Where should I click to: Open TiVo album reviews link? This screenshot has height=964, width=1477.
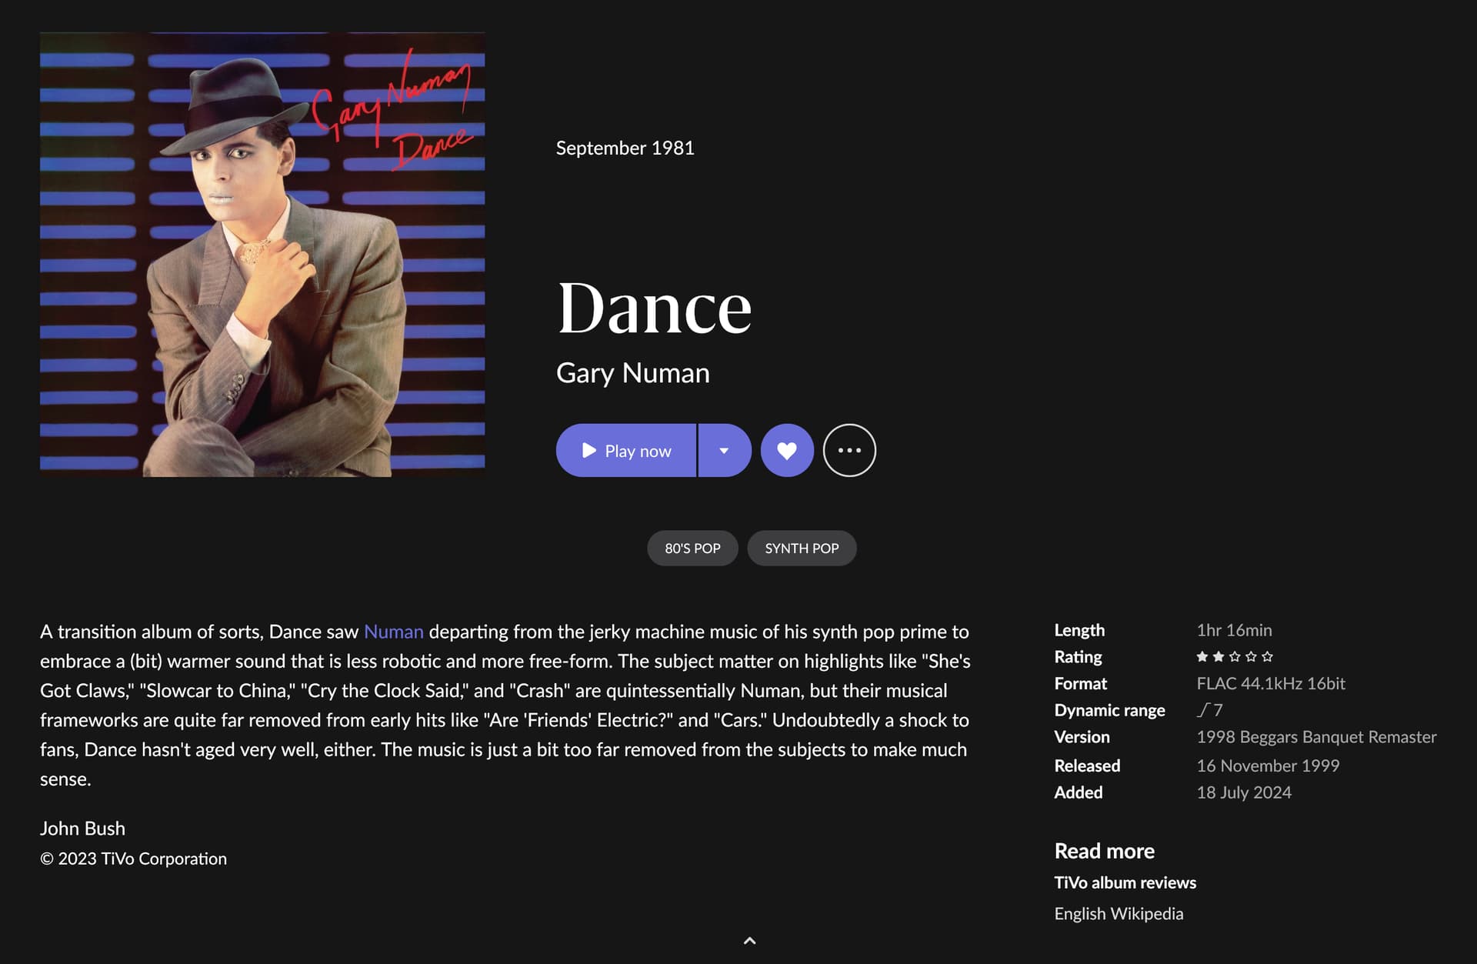click(1125, 882)
